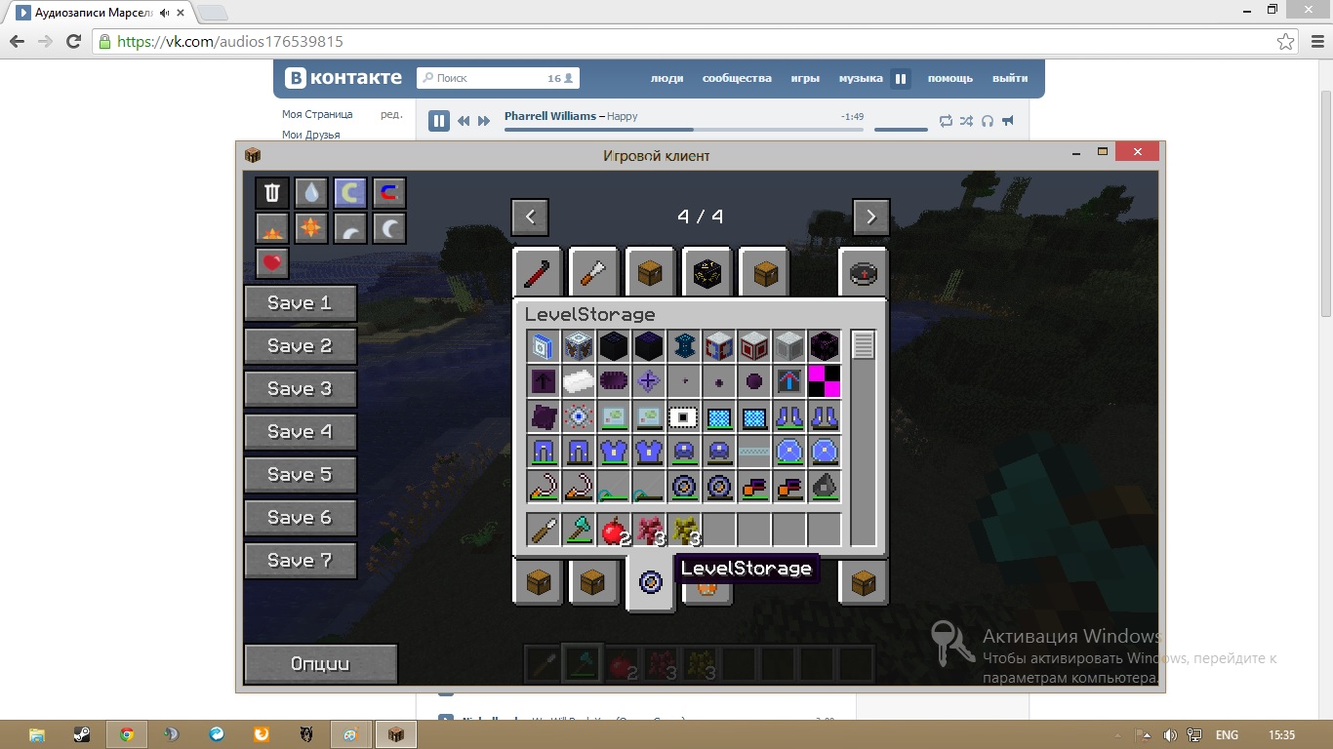
Task: Open Steam from the Windows taskbar
Action: [82, 734]
